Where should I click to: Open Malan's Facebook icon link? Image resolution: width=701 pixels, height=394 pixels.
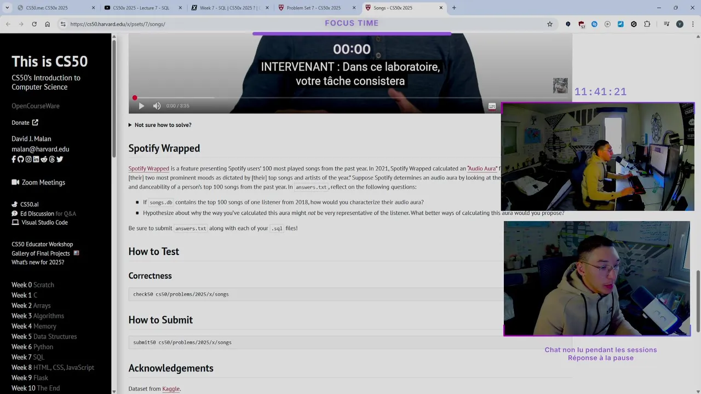pos(14,159)
